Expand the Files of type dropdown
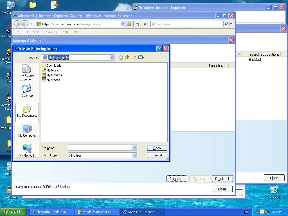 click(x=134, y=155)
